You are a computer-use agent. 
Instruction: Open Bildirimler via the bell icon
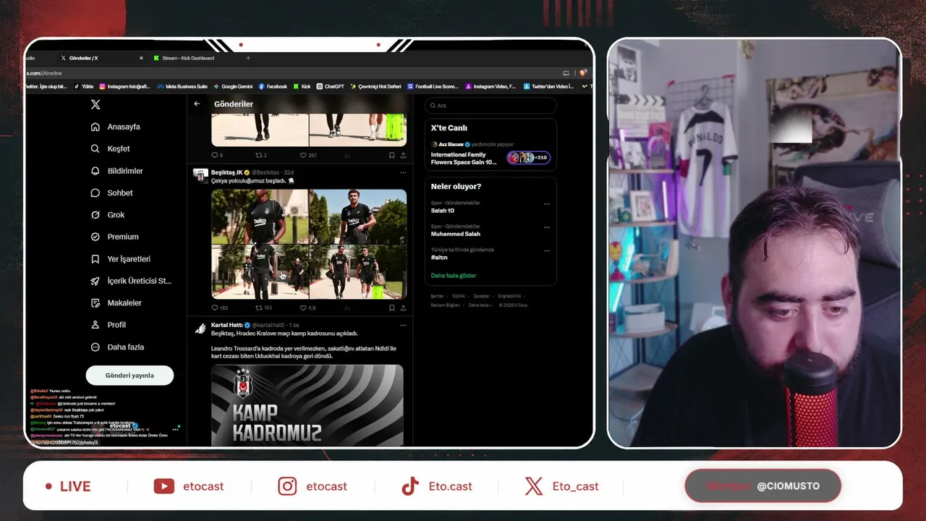95,171
